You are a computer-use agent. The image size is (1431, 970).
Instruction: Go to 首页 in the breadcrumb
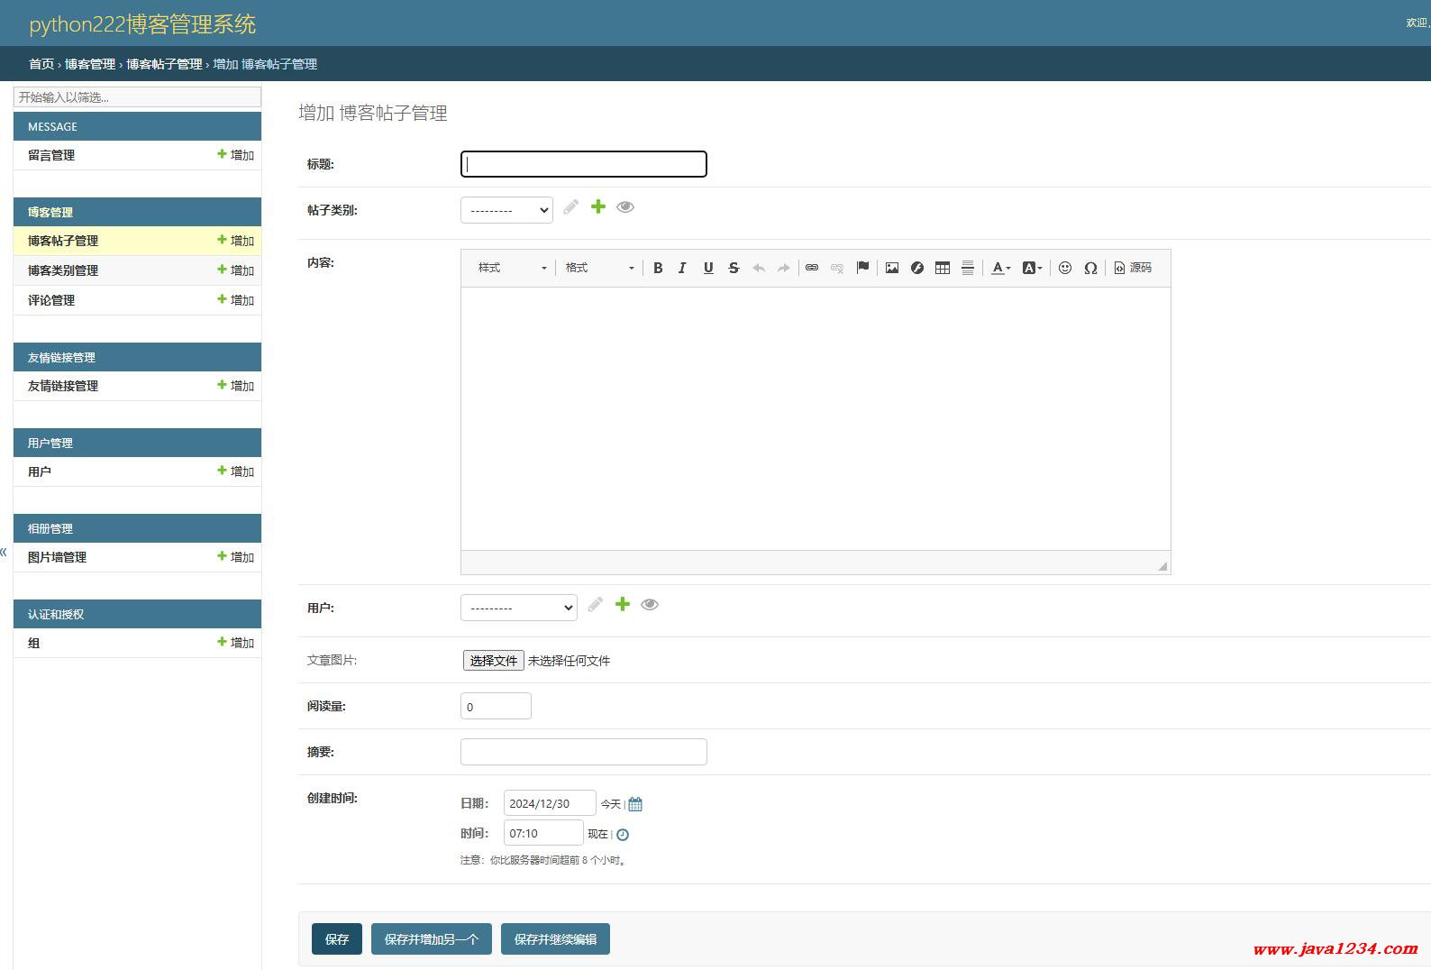coord(41,64)
